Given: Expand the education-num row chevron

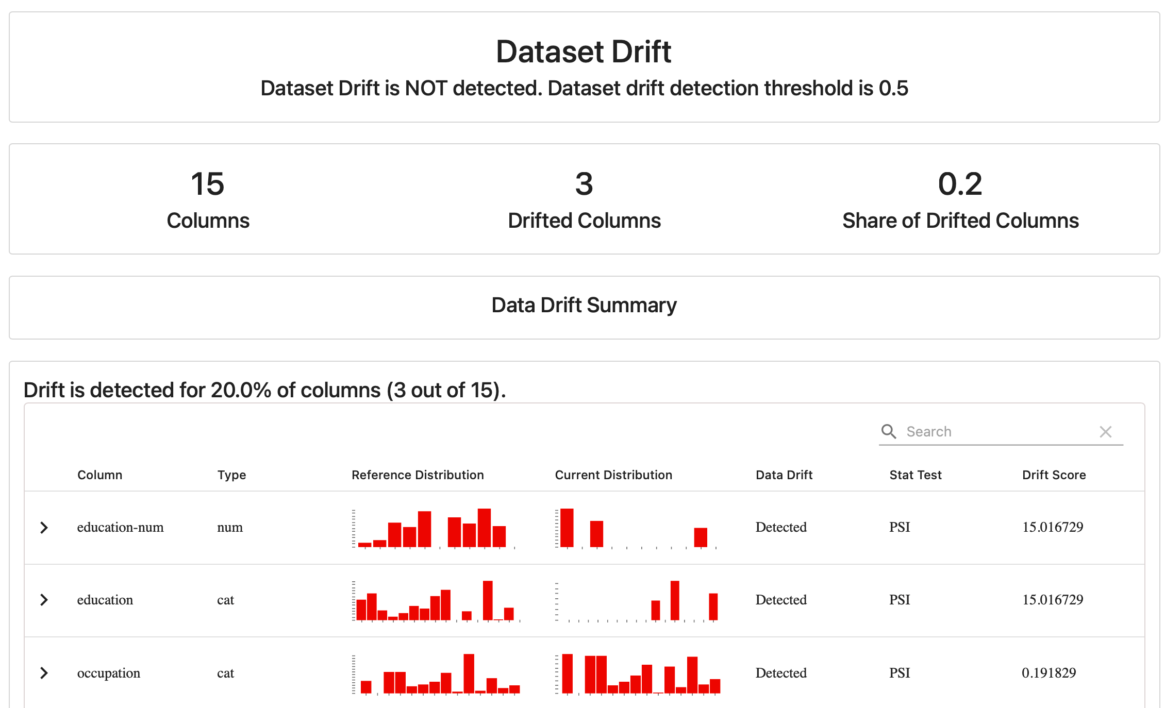Looking at the screenshot, I should 44,527.
